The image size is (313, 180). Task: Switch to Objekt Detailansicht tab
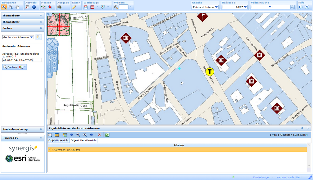84,140
